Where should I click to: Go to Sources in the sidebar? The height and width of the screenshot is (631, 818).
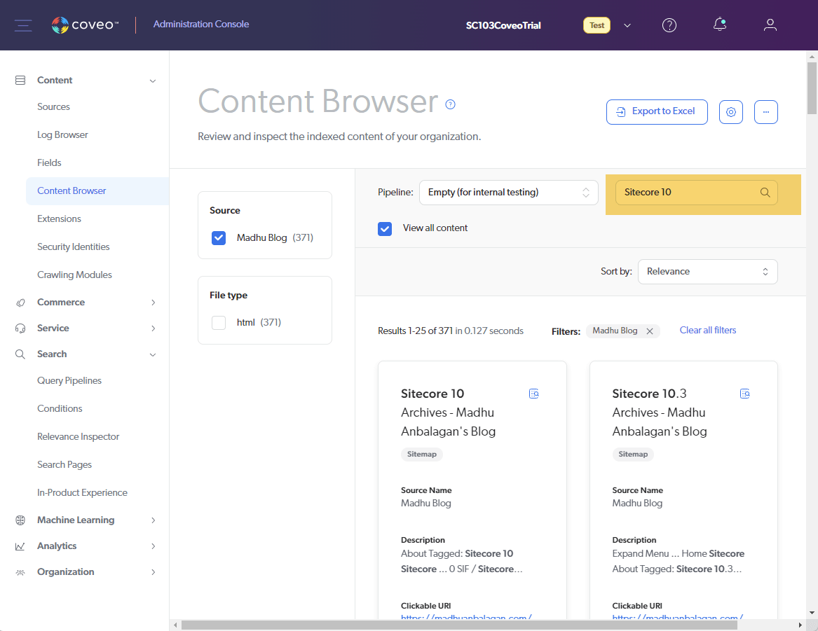[x=54, y=107]
